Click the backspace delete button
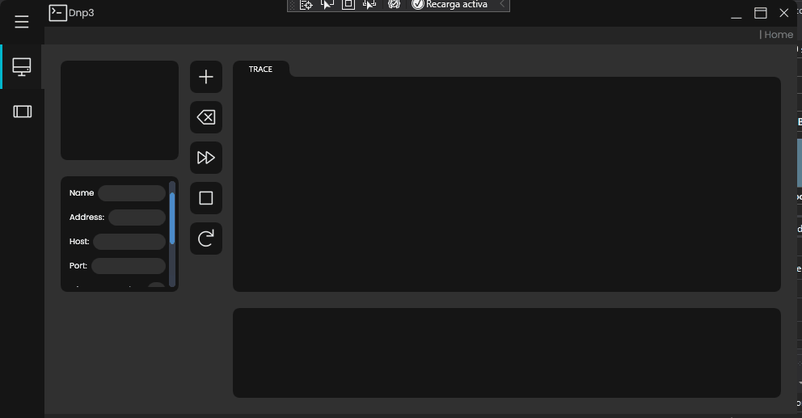The image size is (802, 418). [206, 117]
